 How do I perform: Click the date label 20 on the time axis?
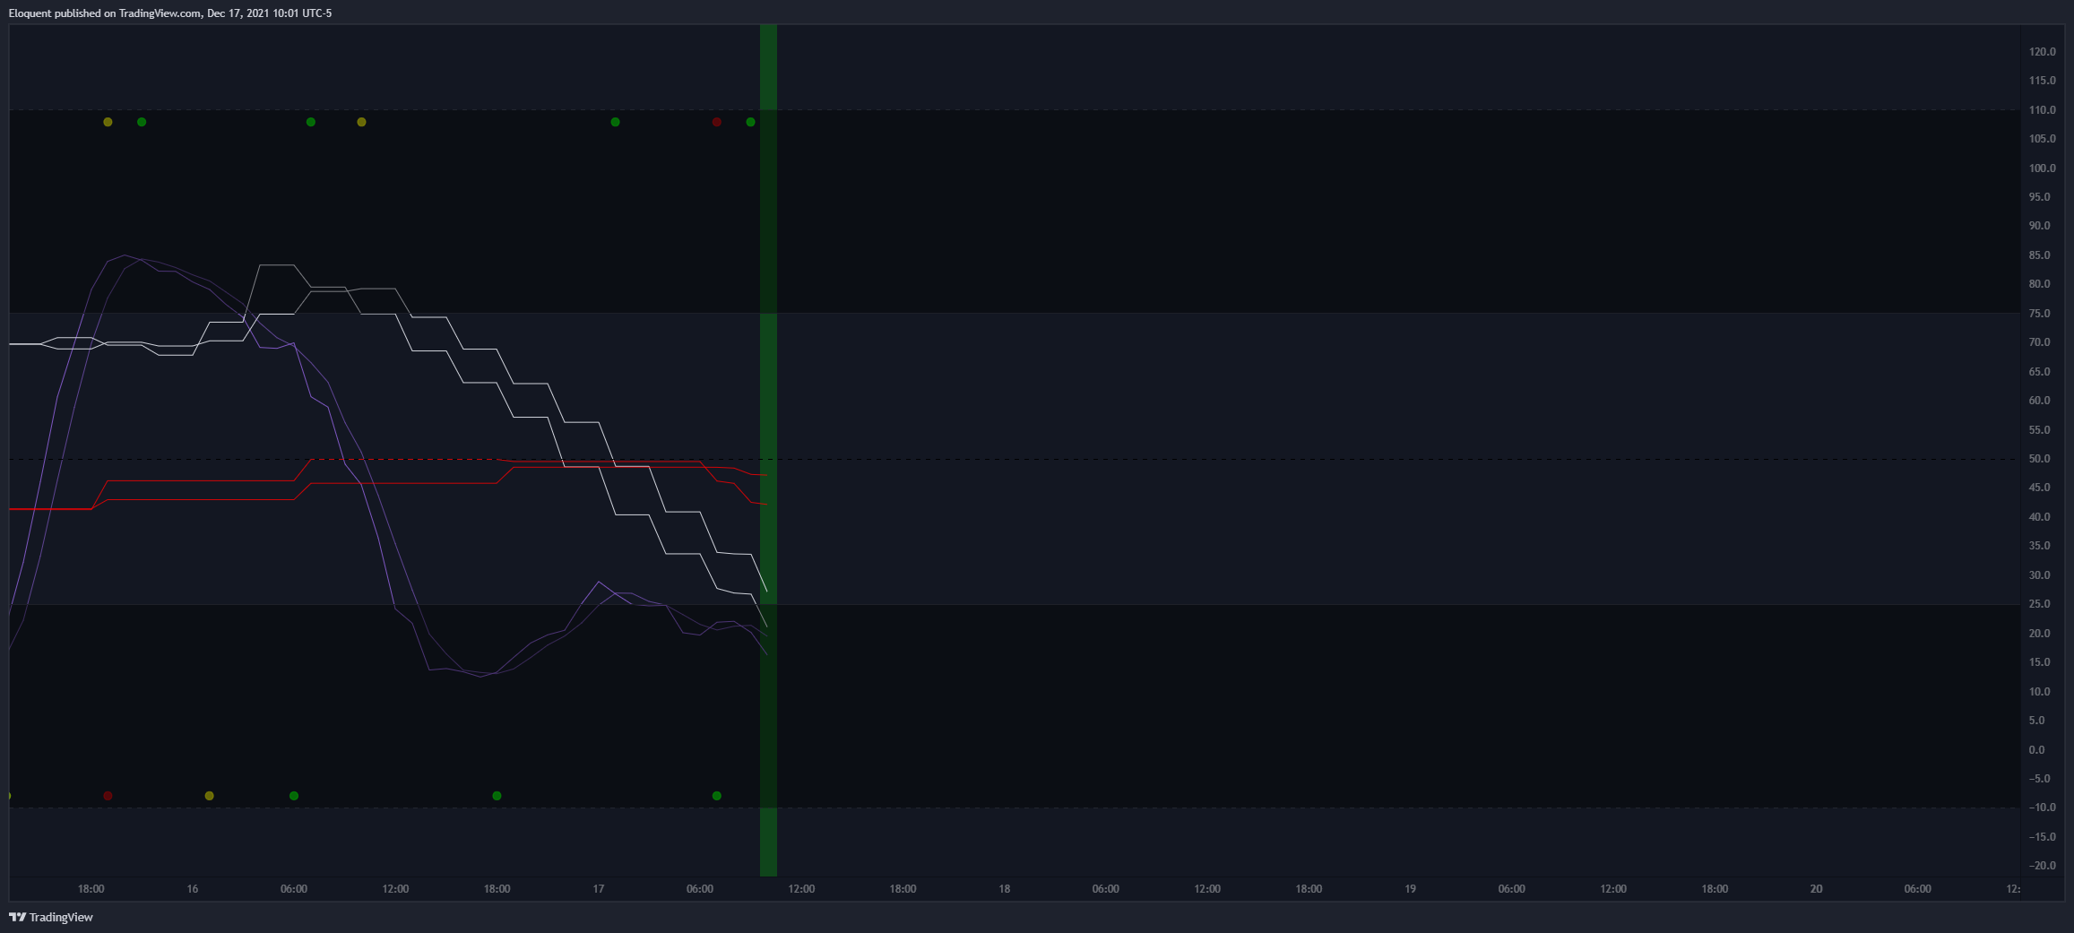click(1816, 889)
